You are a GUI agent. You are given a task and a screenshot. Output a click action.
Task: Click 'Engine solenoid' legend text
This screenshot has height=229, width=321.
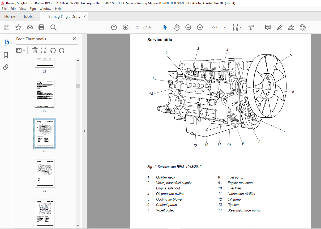(x=168, y=188)
